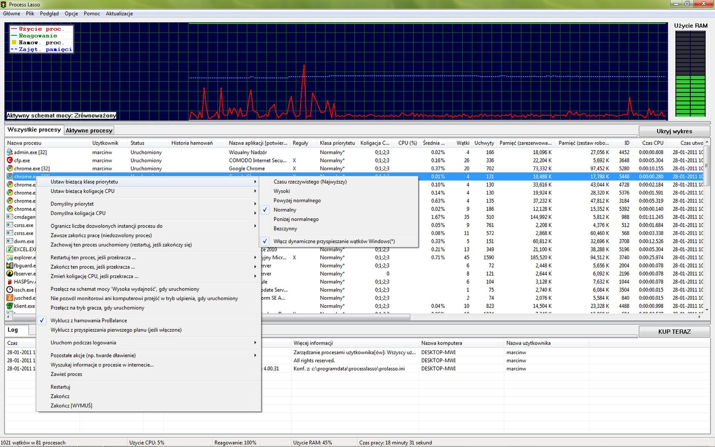
Task: Expand 'Restartuj ten proces, jeśli przekracza' submenu
Action: coord(149,258)
